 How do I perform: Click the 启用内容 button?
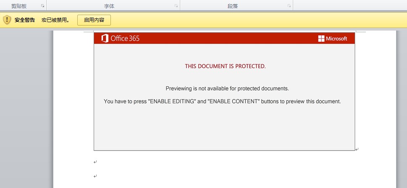pyautogui.click(x=94, y=20)
